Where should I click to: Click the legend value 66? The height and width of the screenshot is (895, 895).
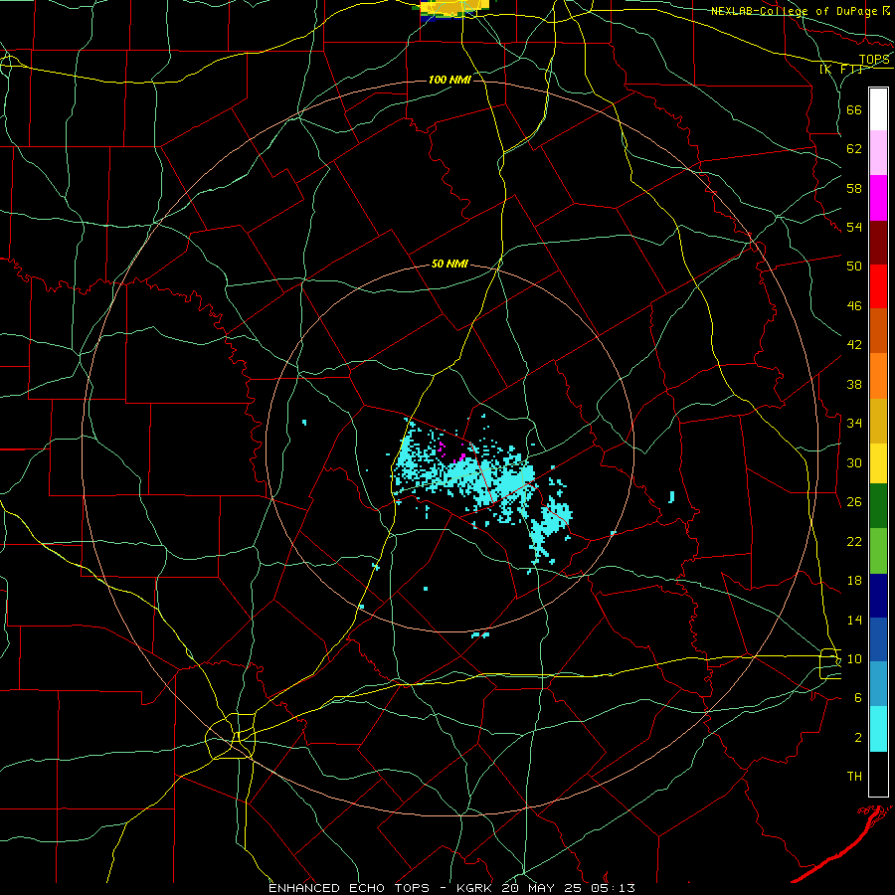point(854,109)
